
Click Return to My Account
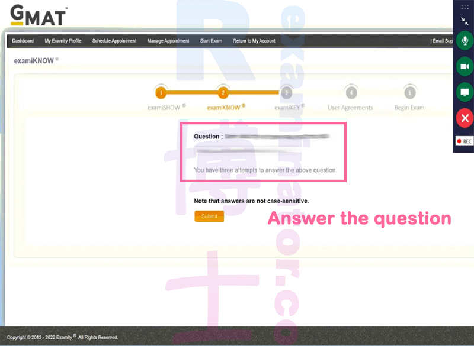[x=254, y=41]
